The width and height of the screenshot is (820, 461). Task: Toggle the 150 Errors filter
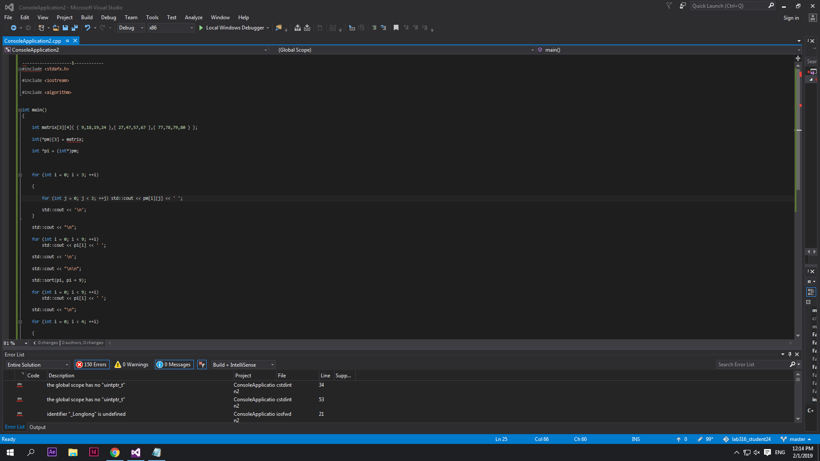click(92, 365)
